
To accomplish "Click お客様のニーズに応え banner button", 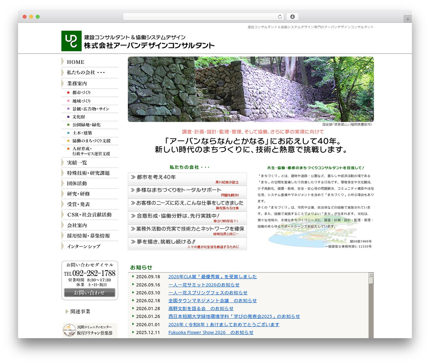I will coord(187,205).
